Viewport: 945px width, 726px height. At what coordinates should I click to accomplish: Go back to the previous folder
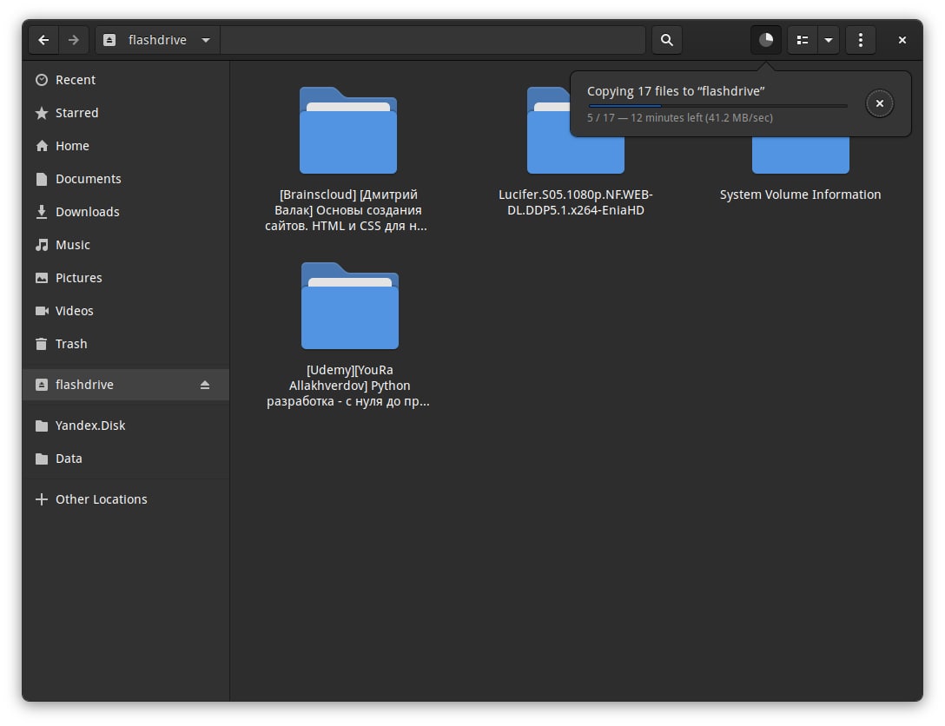click(43, 40)
